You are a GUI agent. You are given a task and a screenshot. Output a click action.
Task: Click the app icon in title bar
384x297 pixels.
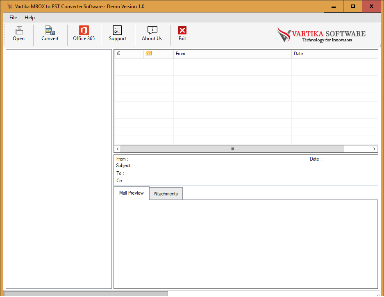point(9,7)
